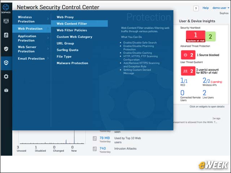Click the '3 Unused' rule count

pyautogui.click(x=21, y=149)
